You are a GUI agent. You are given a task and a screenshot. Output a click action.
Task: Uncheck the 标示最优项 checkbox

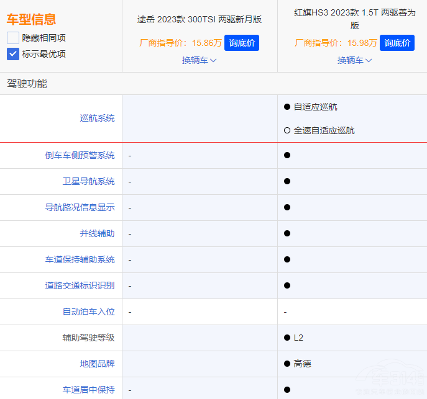pyautogui.click(x=13, y=54)
